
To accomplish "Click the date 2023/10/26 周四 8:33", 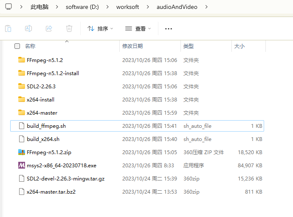I will (x=148, y=166).
